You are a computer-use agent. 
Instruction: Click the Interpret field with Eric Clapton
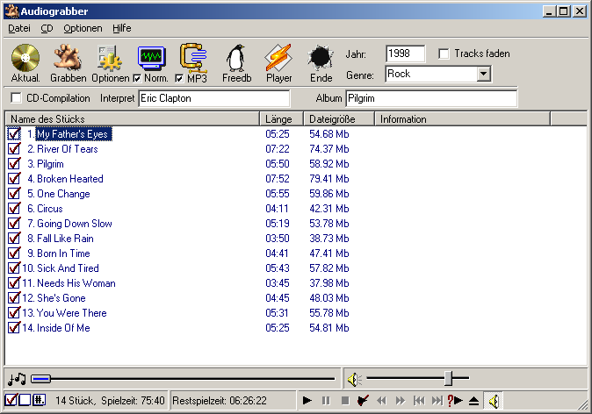pyautogui.click(x=214, y=98)
